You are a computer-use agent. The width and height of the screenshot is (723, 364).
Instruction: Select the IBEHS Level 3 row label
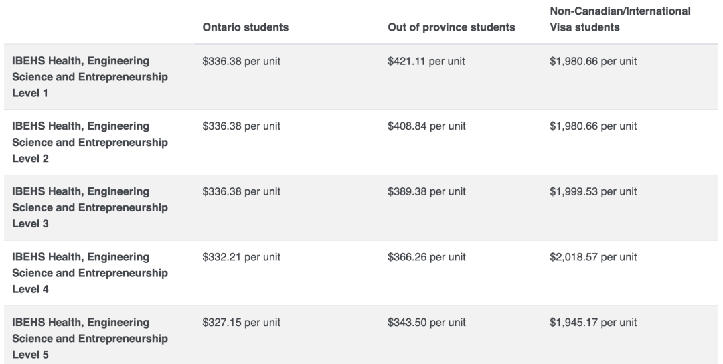[90, 208]
